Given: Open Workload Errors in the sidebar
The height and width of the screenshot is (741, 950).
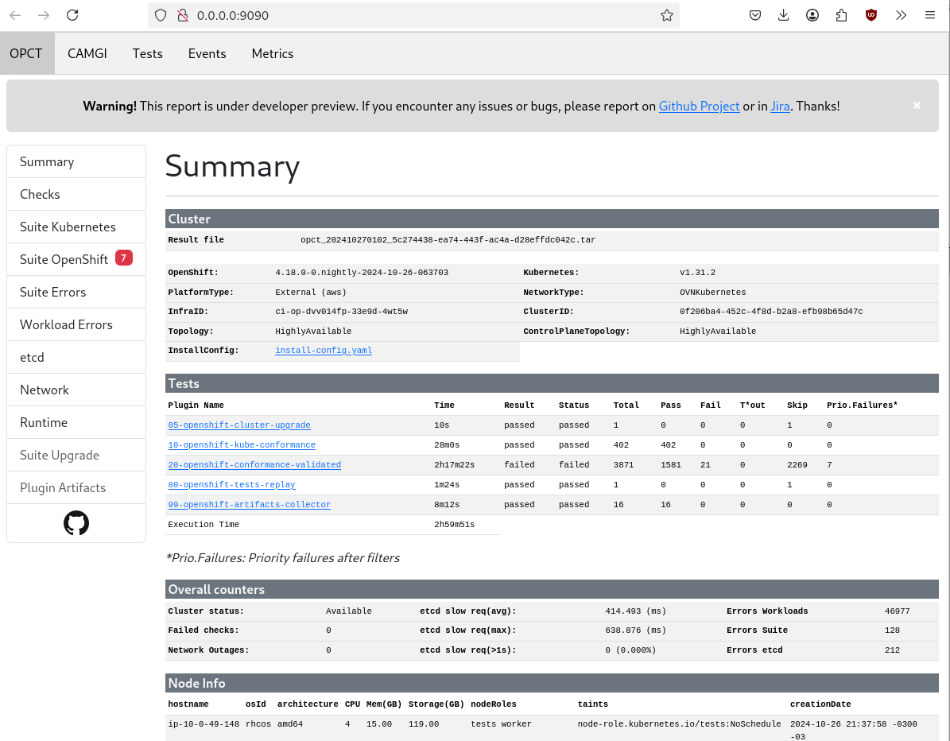Looking at the screenshot, I should pos(76,324).
